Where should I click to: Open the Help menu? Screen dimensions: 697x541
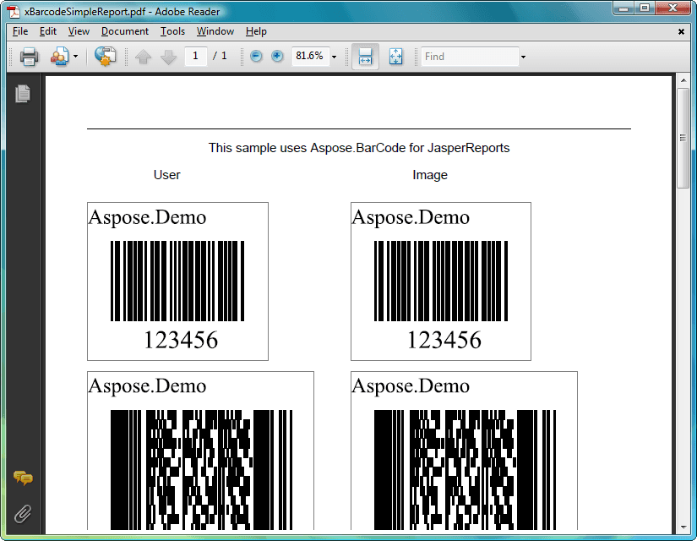click(x=256, y=31)
